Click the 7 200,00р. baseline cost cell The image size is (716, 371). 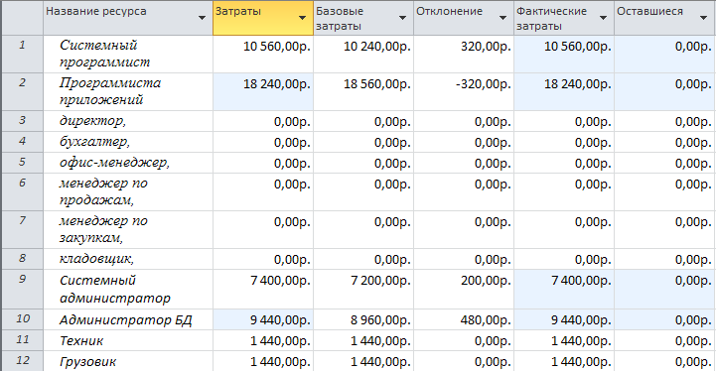pyautogui.click(x=363, y=289)
